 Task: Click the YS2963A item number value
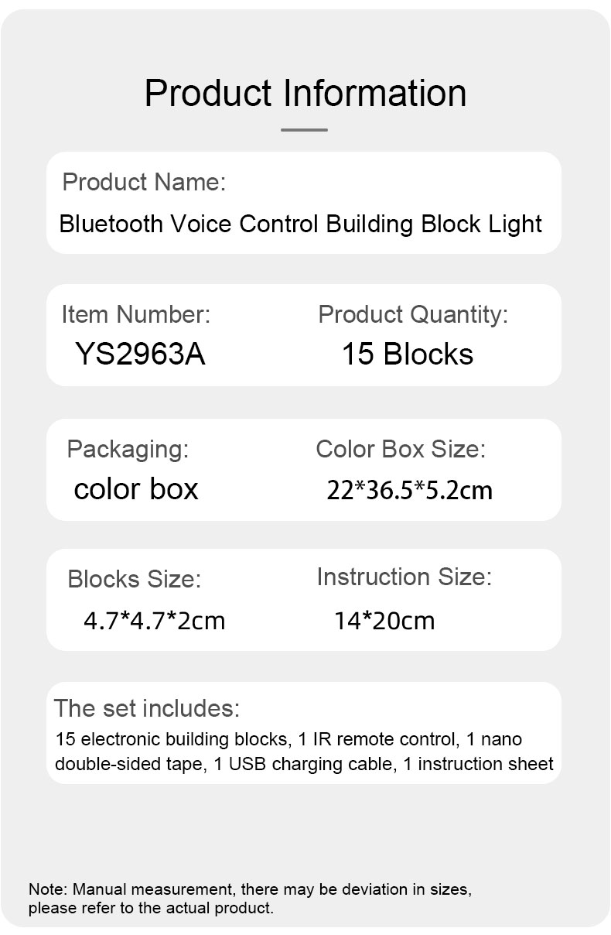(x=141, y=354)
